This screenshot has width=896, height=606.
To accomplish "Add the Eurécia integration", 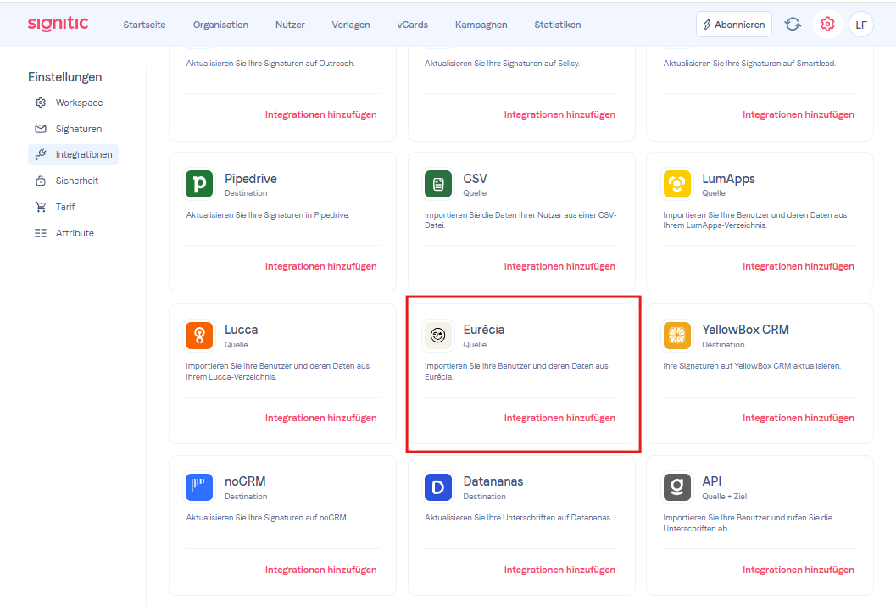I will click(559, 418).
